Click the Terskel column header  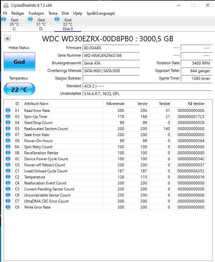click(x=161, y=104)
